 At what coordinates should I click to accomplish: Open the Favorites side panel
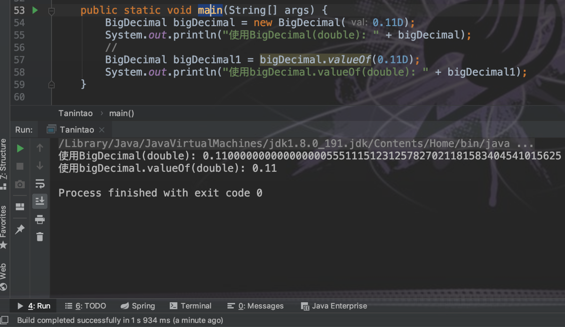(x=3, y=227)
